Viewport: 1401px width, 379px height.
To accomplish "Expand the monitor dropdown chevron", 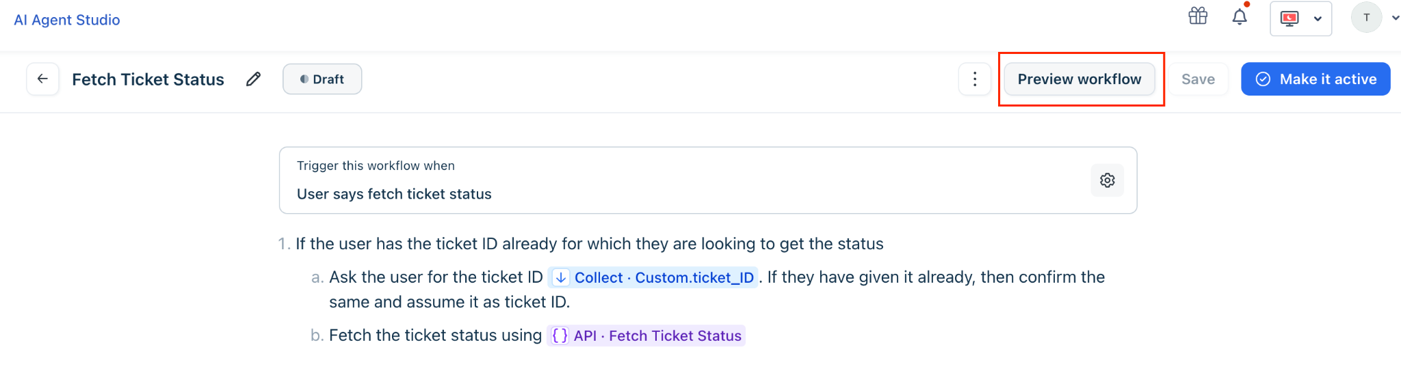I will pyautogui.click(x=1318, y=19).
